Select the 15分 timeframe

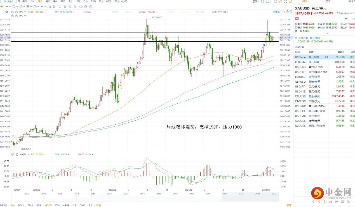click(x=93, y=1)
